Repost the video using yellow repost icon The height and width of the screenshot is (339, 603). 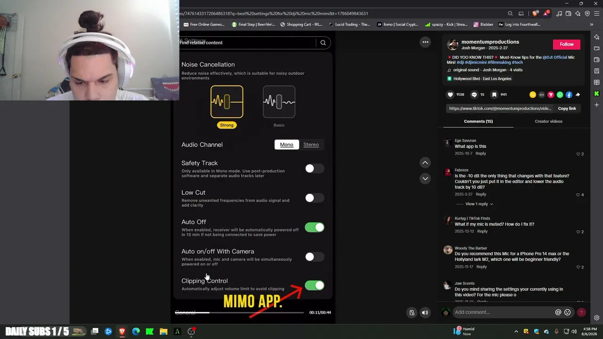tap(533, 95)
